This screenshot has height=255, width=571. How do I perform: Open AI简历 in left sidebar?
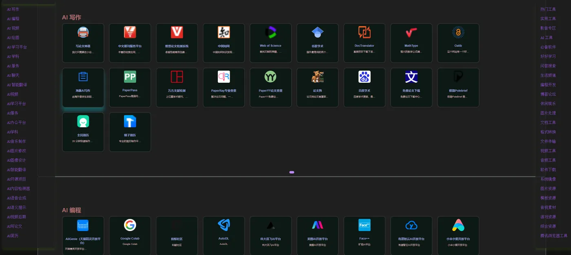[x=13, y=236]
